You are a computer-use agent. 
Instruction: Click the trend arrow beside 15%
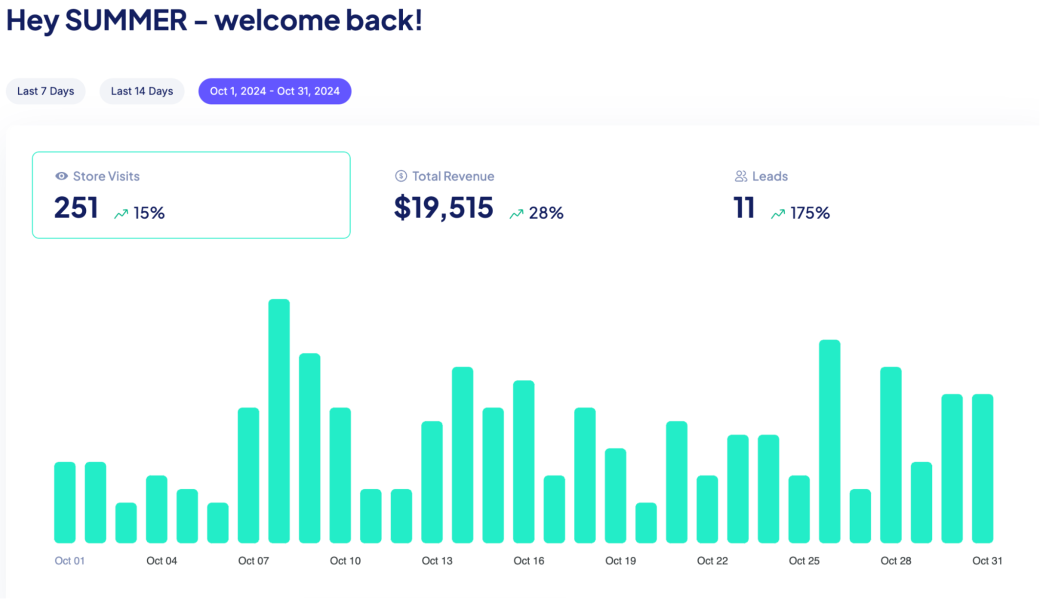click(x=121, y=214)
